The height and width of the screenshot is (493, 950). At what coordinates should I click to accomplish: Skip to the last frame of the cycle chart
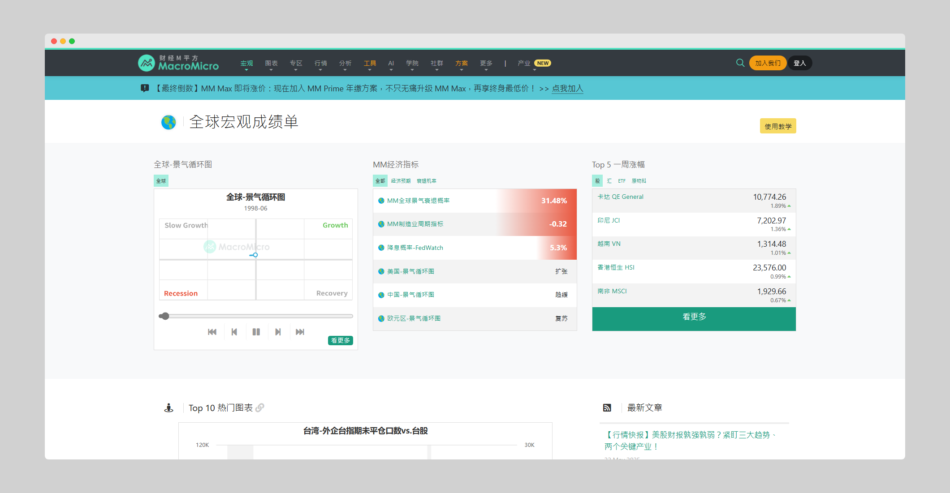[x=300, y=331]
